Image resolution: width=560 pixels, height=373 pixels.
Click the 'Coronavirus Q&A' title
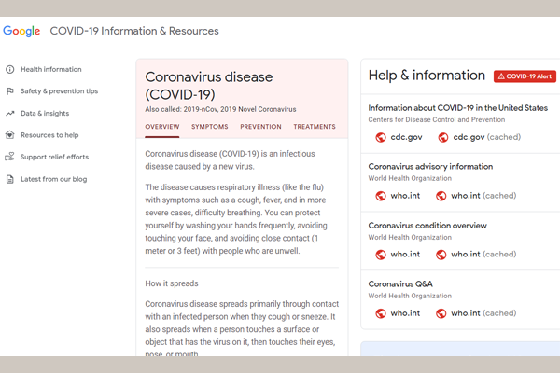click(x=400, y=284)
